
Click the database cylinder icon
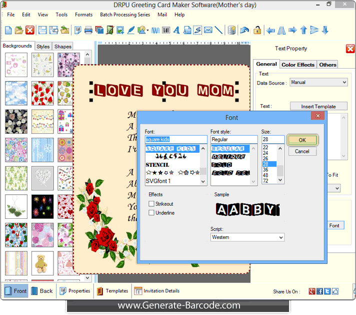(231, 30)
